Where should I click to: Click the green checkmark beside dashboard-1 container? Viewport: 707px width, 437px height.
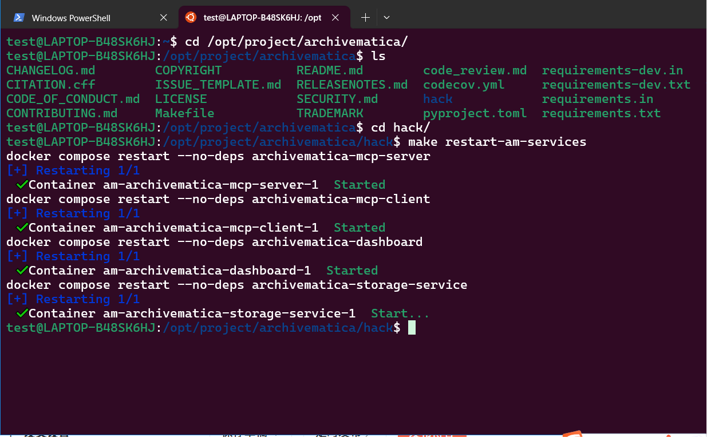point(22,270)
